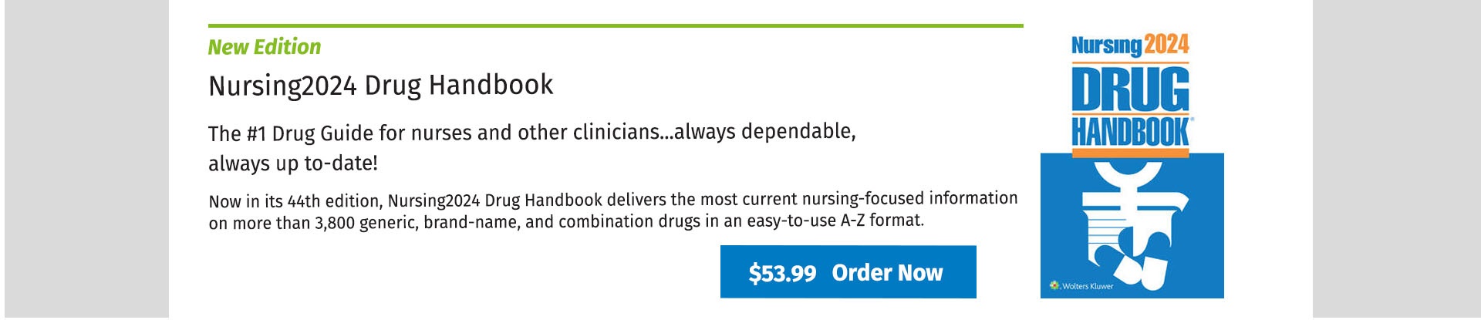Click the 'always up to-date!' line
The image size is (1481, 320).
(293, 163)
